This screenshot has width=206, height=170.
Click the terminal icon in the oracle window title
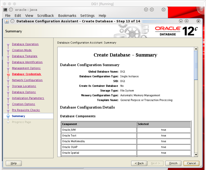pyautogui.click(x=6, y=10)
